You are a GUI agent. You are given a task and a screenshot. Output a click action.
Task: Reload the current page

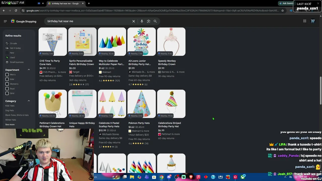16,11
